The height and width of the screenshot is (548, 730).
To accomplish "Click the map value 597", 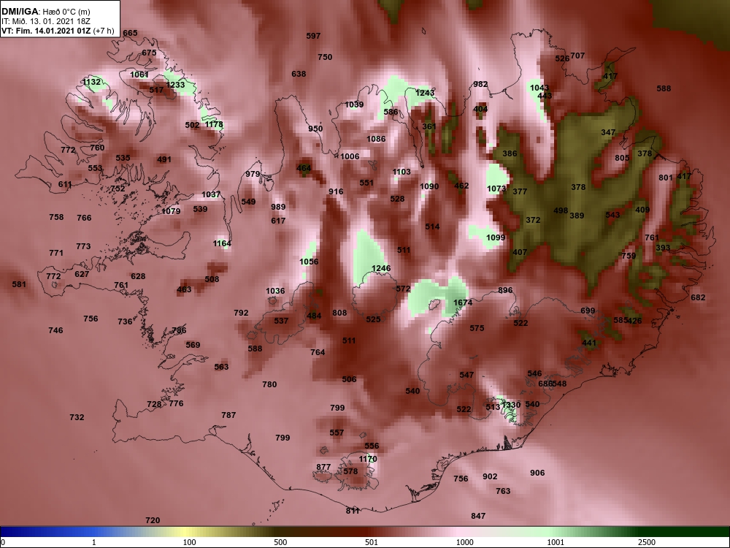I will click(313, 35).
